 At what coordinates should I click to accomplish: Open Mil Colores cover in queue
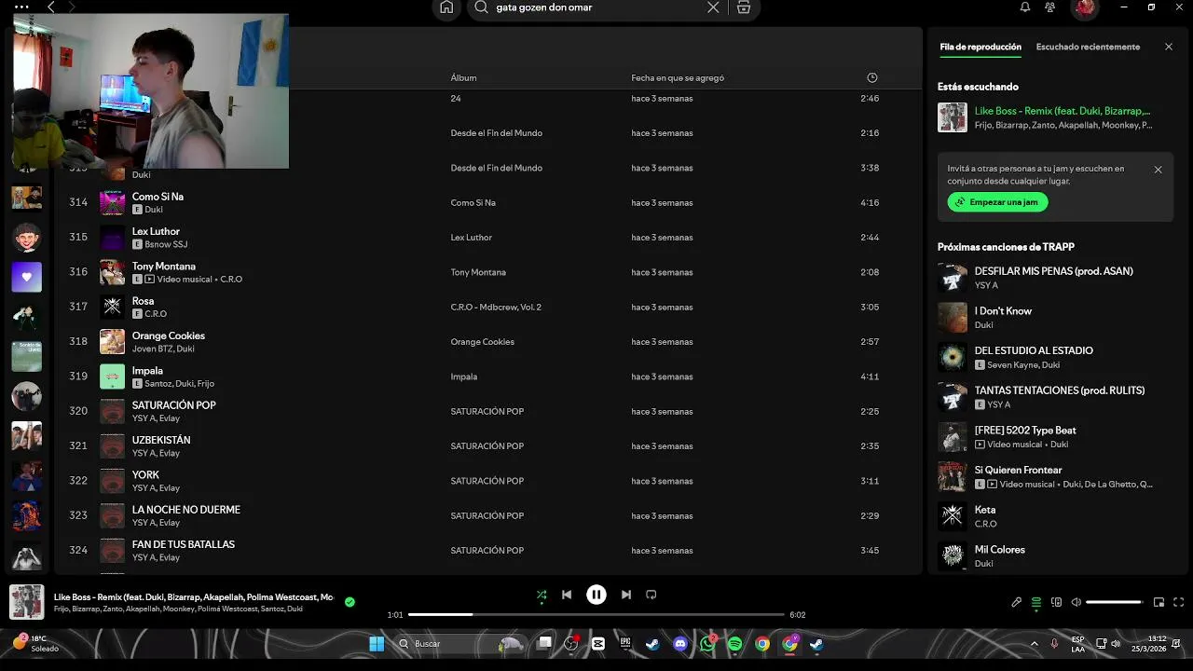[x=953, y=556]
